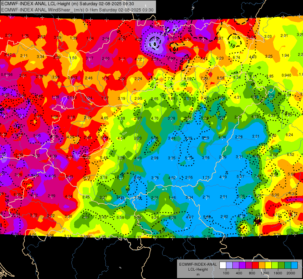Click the wind shear value '0.699'
This screenshot has height=279, width=303.
click(x=85, y=237)
